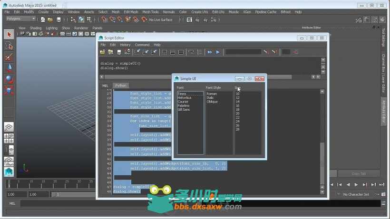The height and width of the screenshot is (219, 390).
Task: Switch to MEL tab in Script Editor
Action: point(105,86)
